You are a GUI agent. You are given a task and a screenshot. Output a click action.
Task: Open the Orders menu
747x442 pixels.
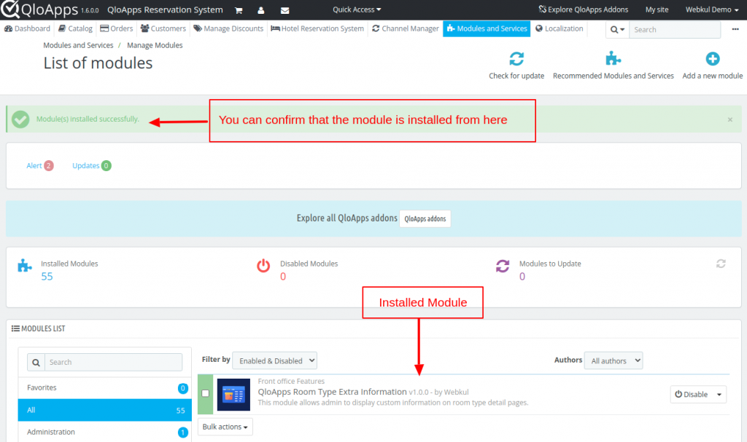116,28
